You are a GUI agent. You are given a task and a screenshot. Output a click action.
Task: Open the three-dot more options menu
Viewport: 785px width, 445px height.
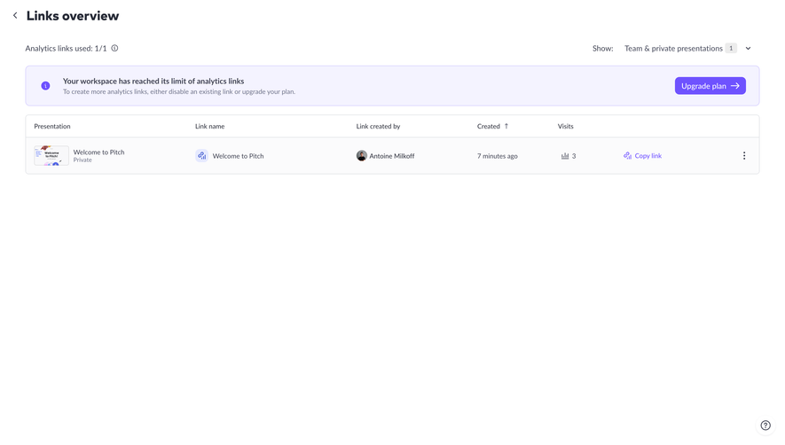pyautogui.click(x=744, y=156)
